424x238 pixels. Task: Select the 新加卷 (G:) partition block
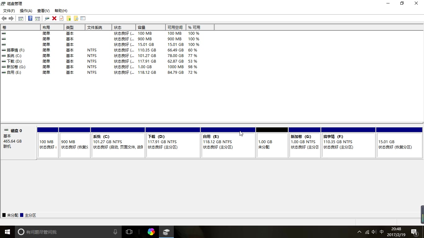[x=304, y=143]
